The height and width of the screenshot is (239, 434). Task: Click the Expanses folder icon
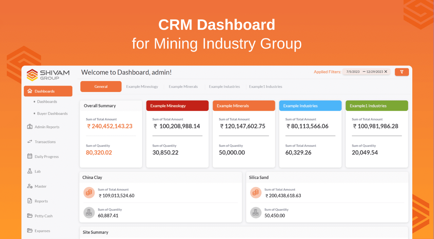click(x=31, y=231)
